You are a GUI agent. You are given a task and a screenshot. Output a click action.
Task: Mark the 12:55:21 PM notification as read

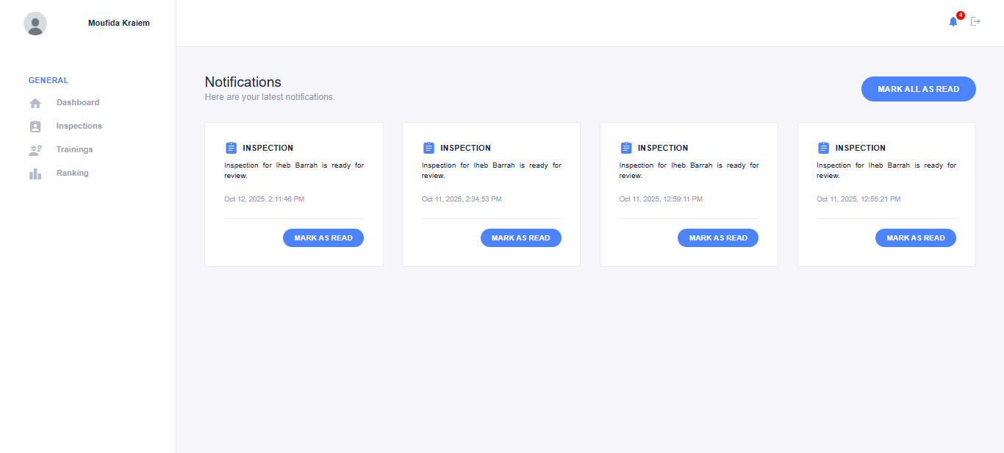coord(915,238)
